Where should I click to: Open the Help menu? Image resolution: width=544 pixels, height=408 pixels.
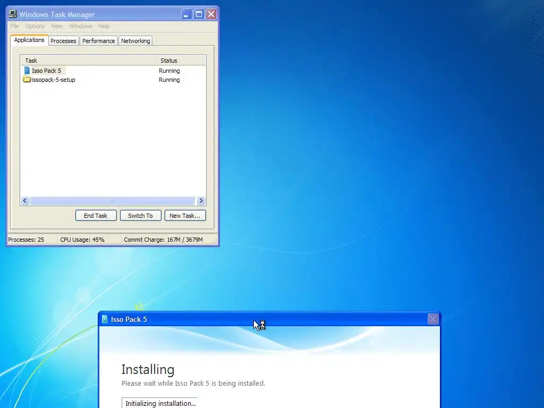click(104, 26)
